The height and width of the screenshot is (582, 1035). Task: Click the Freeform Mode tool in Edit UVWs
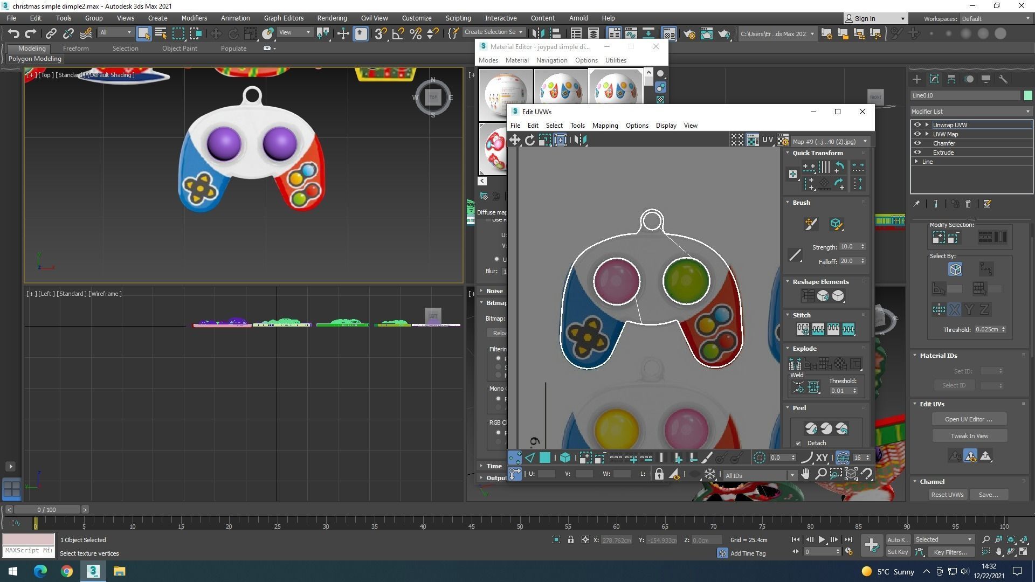point(560,140)
